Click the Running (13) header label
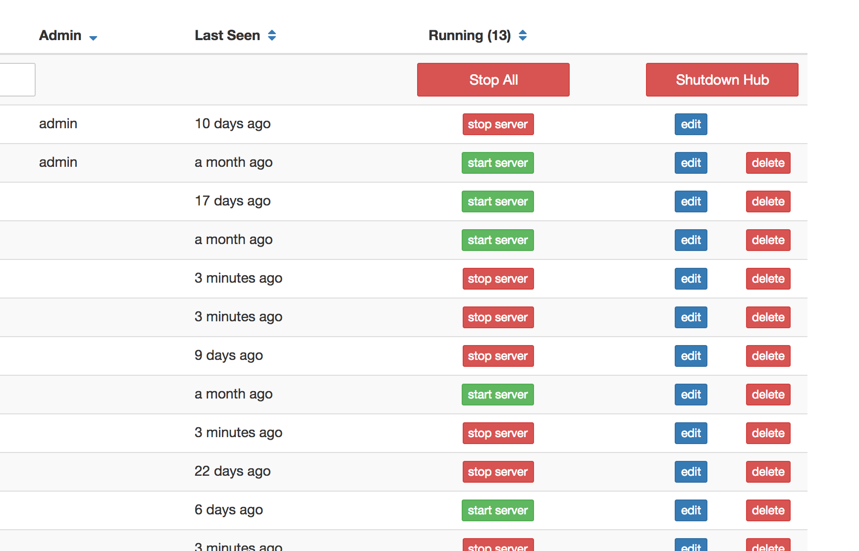 (469, 36)
